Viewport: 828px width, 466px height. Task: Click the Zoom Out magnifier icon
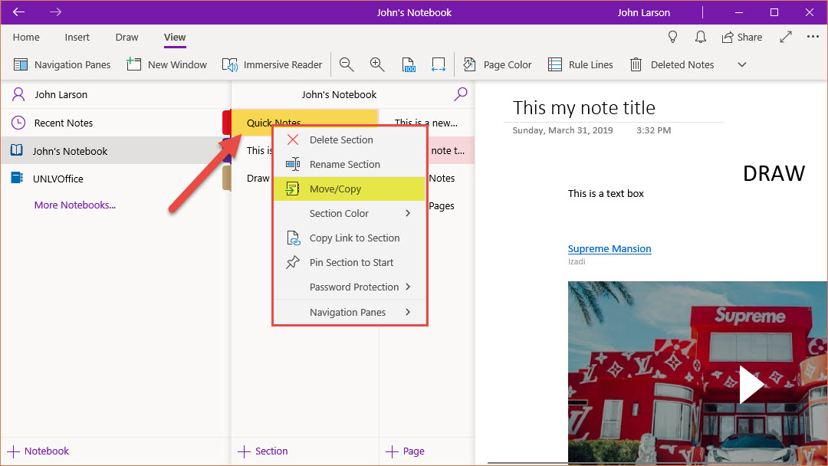347,65
